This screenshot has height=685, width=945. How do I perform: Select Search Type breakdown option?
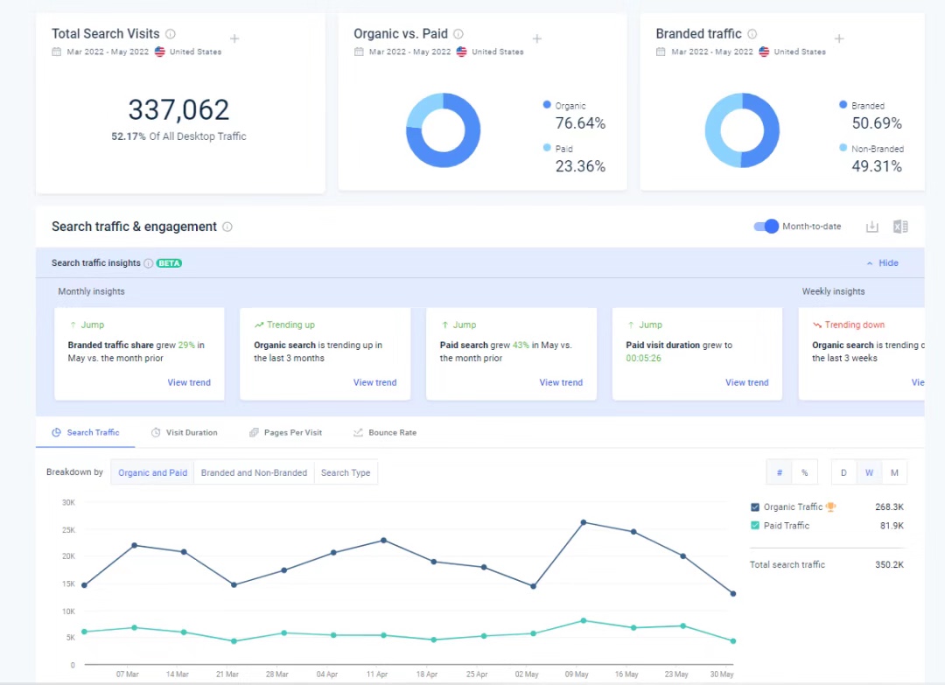(346, 472)
